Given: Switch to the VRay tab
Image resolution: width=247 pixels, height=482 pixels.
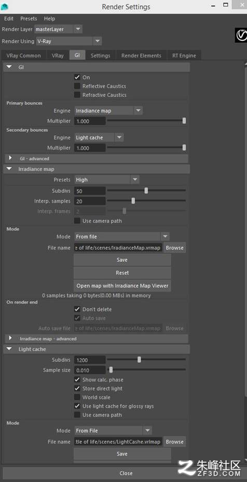Looking at the screenshot, I should point(58,55).
